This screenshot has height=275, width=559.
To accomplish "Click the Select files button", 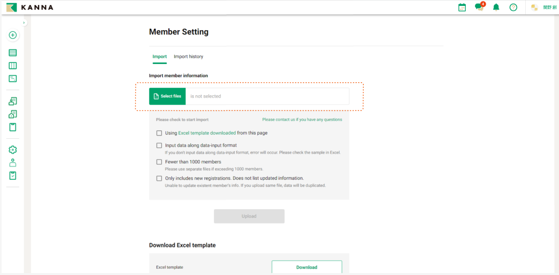I will (x=168, y=96).
